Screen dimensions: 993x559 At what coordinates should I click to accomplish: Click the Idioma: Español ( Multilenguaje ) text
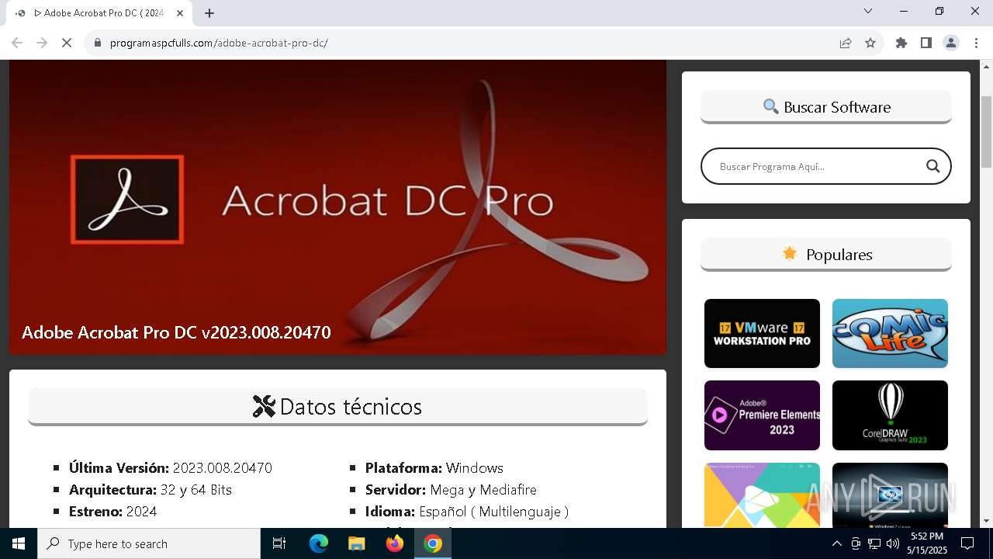point(467,512)
